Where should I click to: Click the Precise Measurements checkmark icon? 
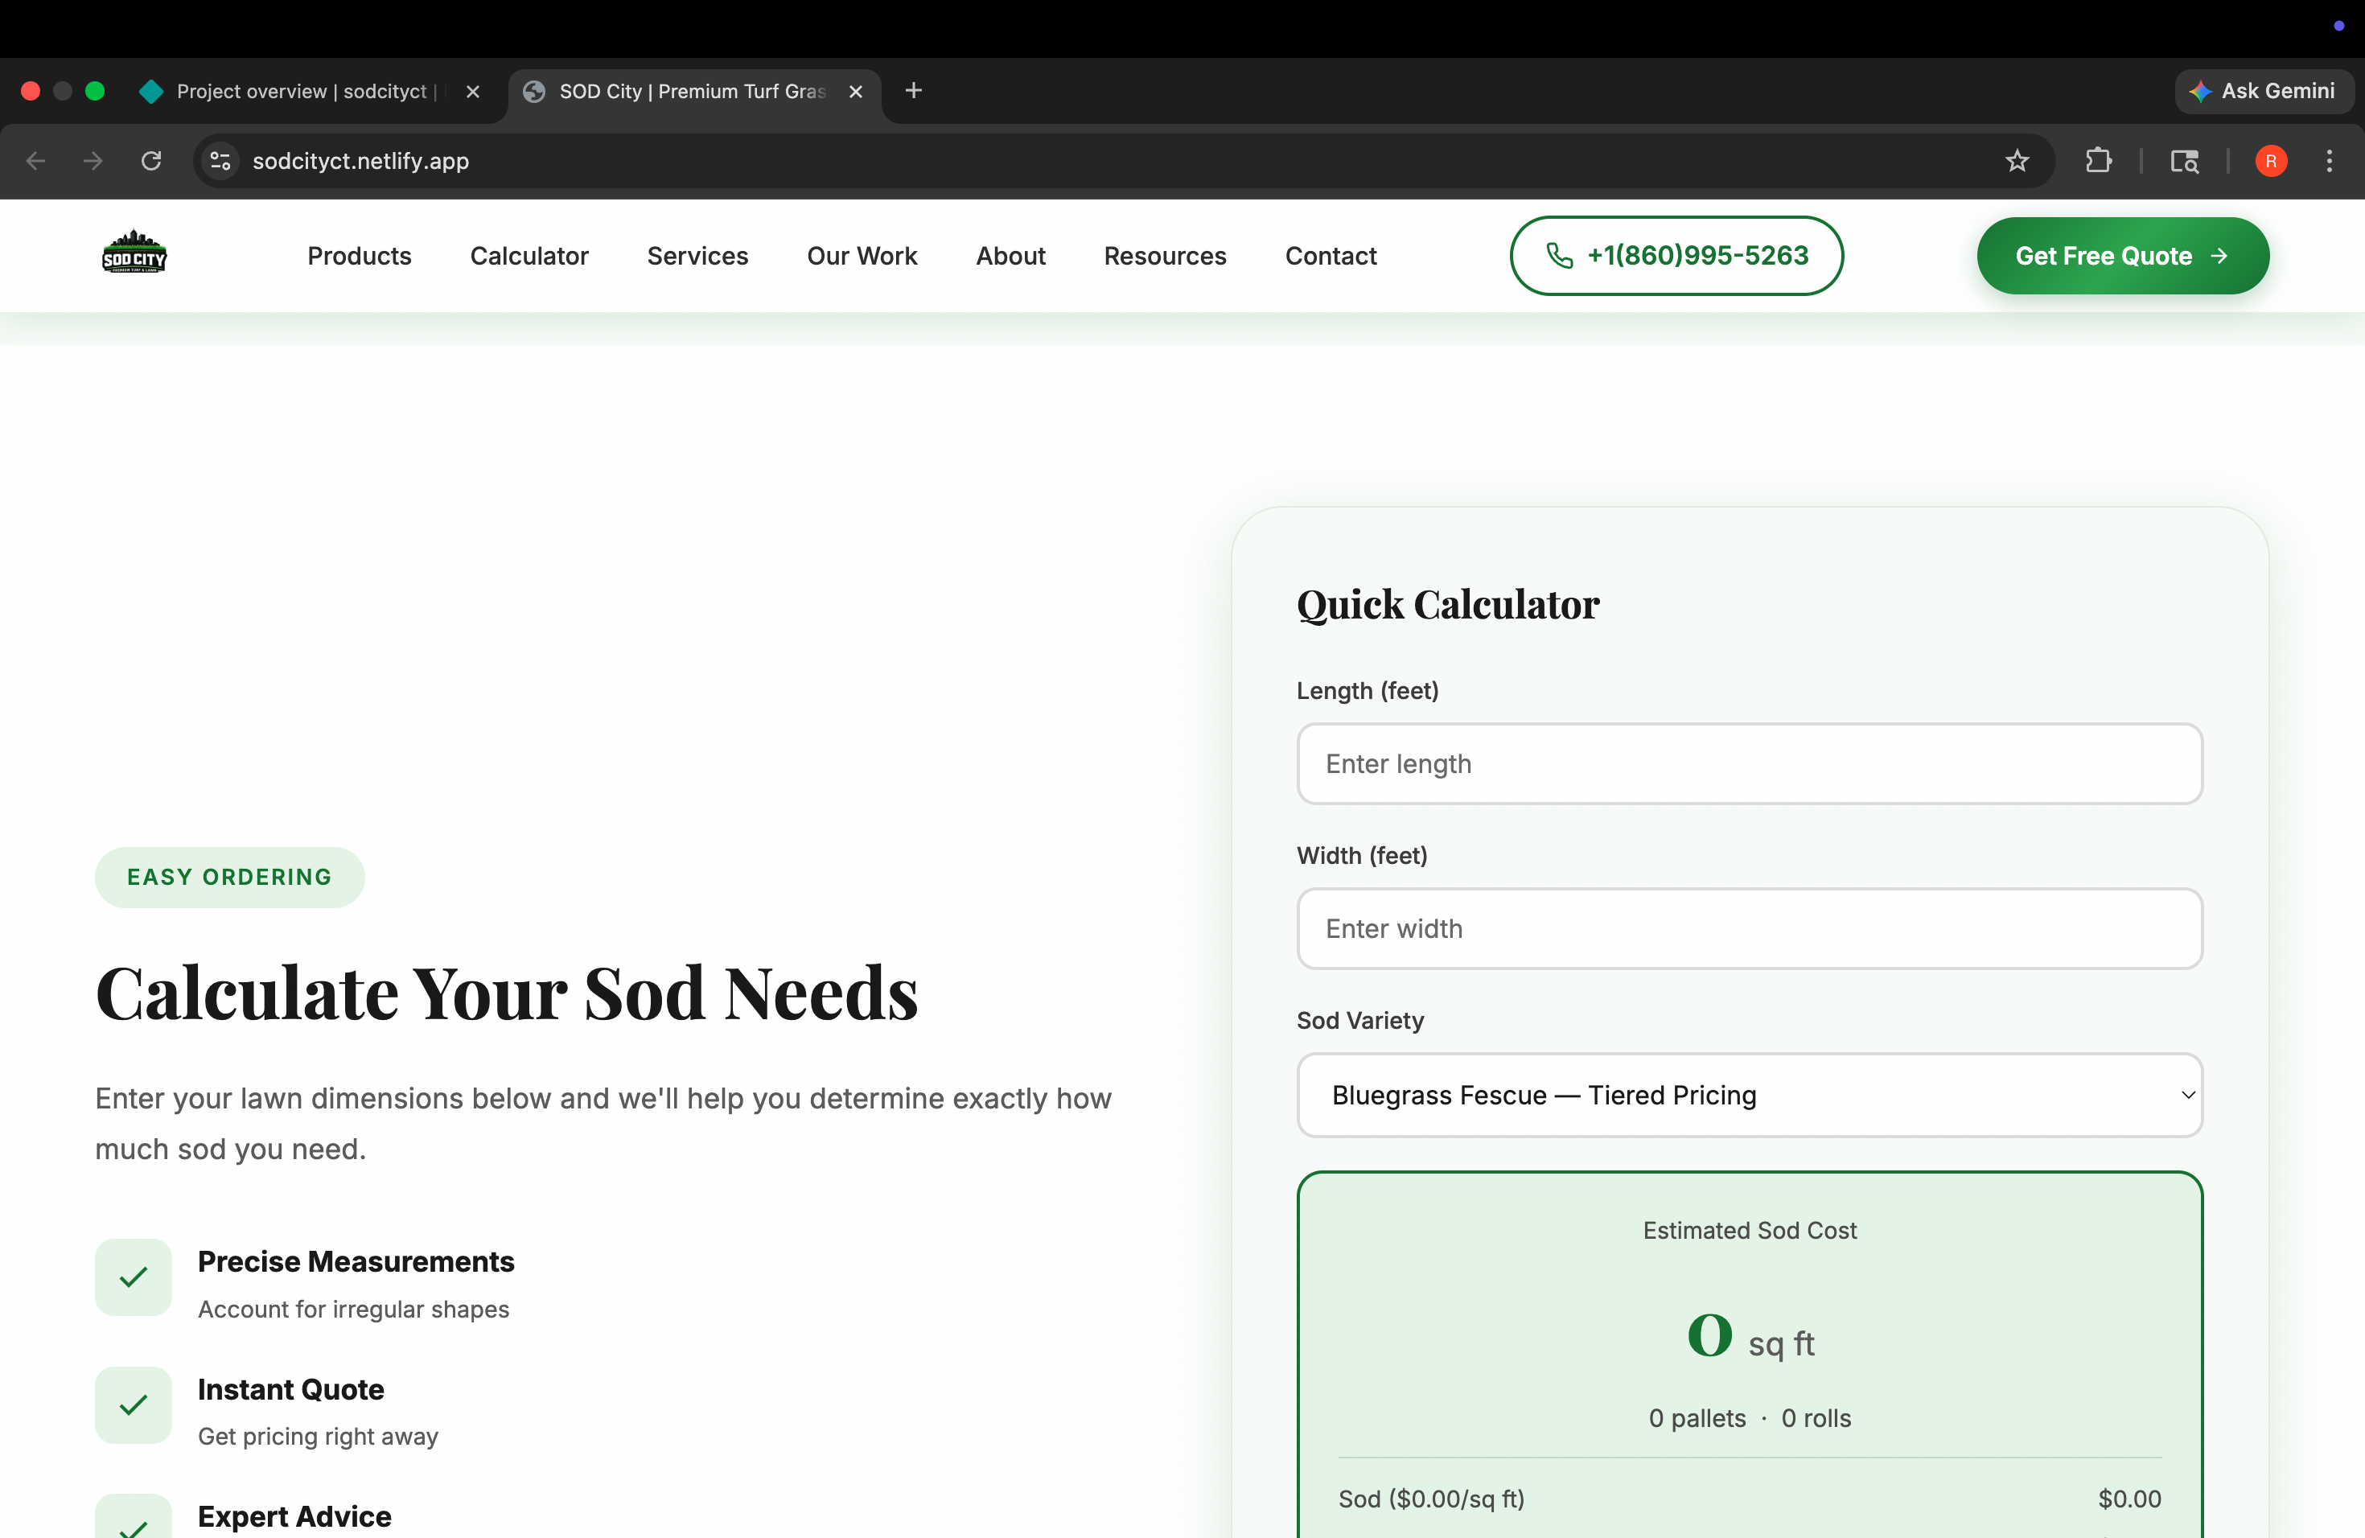[134, 1277]
